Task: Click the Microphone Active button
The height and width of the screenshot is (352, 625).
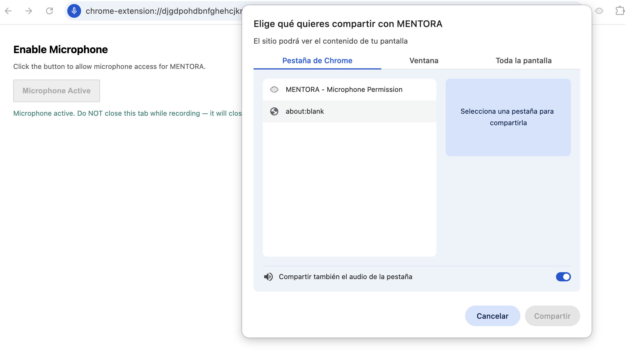Action: (57, 91)
